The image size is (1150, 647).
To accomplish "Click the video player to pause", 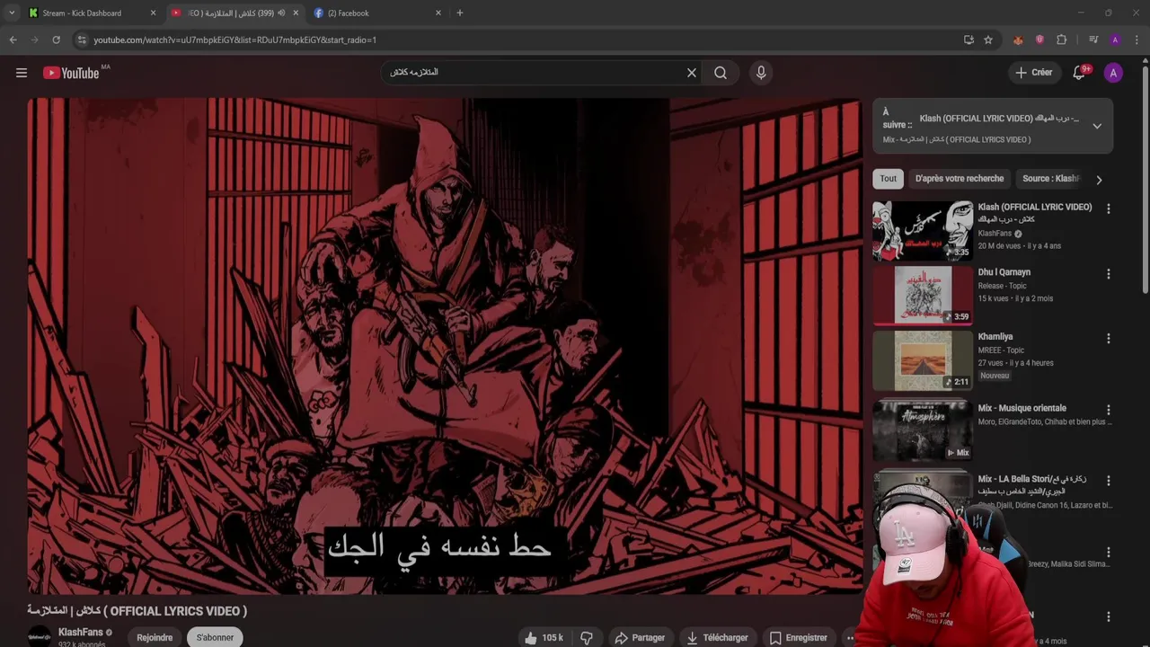I will point(444,346).
